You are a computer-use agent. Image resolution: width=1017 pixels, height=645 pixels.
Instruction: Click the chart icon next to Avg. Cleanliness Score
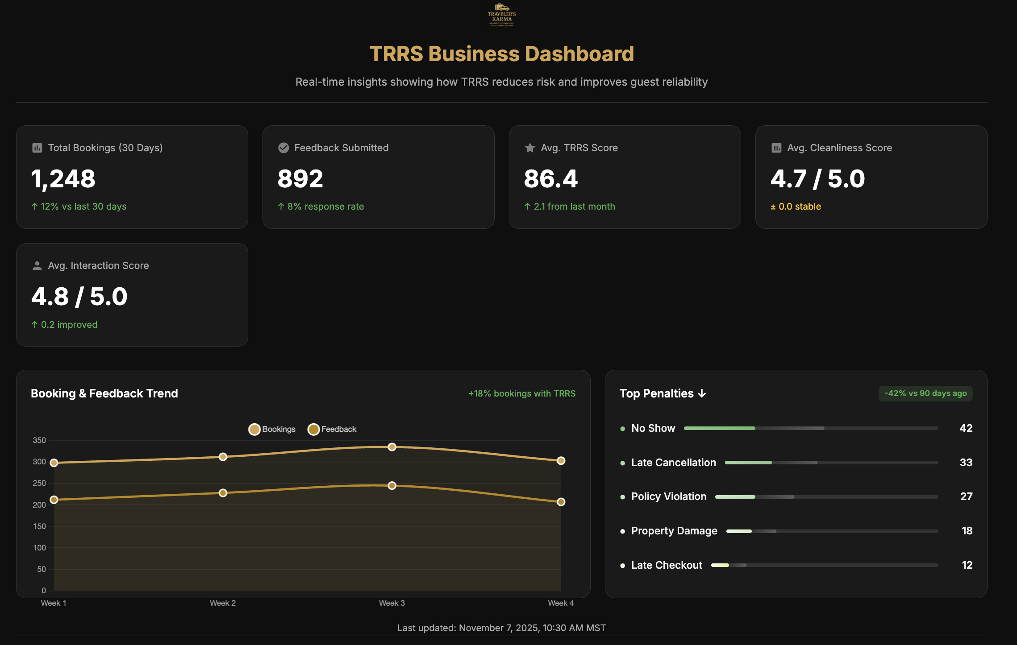coord(777,148)
